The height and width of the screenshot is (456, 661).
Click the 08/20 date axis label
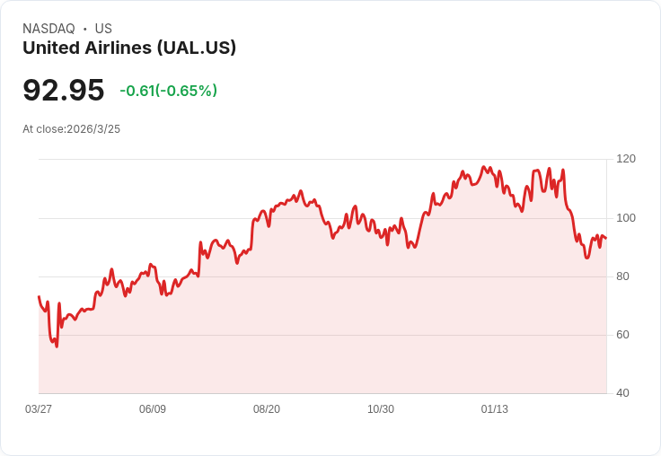point(267,408)
